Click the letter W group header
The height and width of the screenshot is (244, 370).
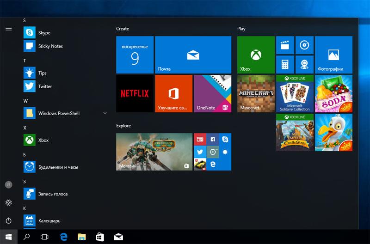(26, 100)
